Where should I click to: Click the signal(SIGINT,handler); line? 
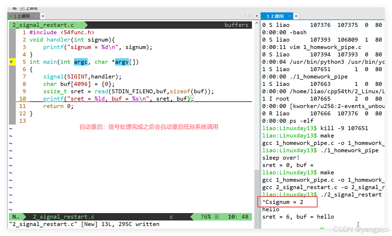[82, 77]
